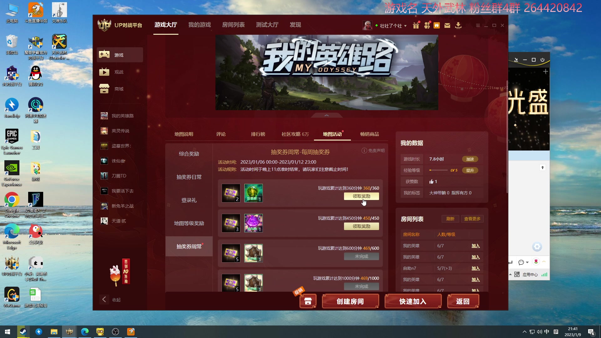Click the plus icon in right background window
Screen dimensions: 601x338
[x=546, y=72]
